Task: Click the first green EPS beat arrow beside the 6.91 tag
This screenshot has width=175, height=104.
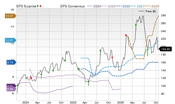Action: coord(17,85)
